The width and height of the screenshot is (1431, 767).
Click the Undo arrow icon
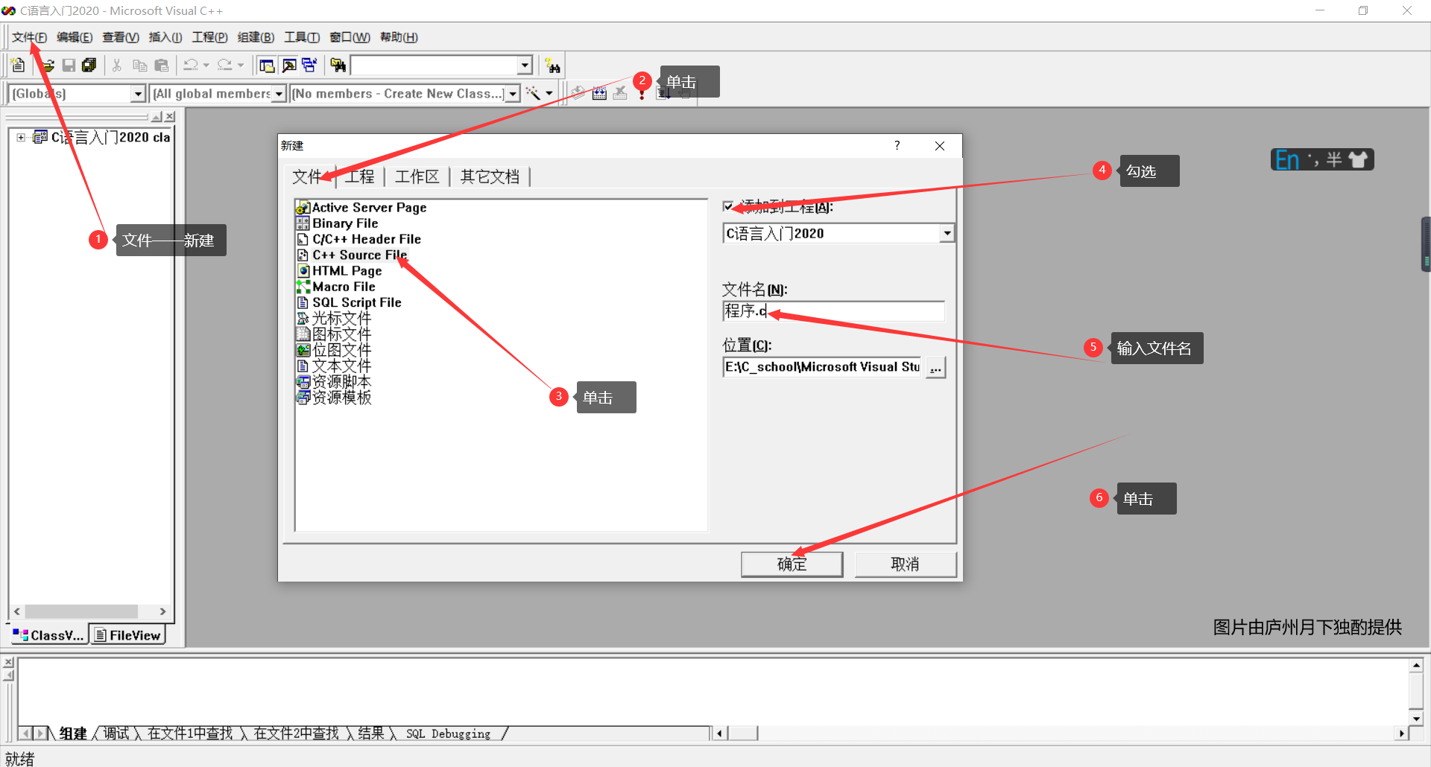[x=191, y=66]
